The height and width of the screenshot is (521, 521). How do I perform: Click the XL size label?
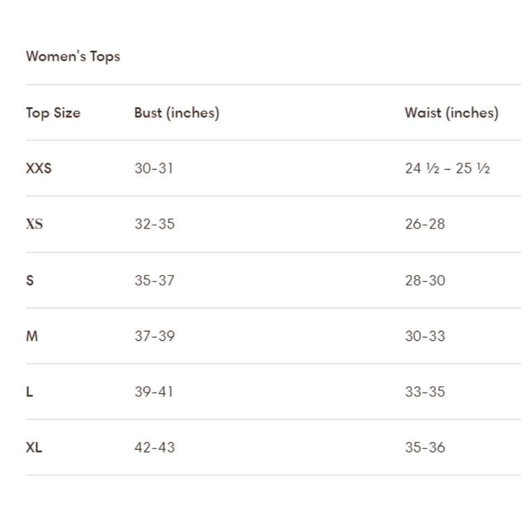(34, 448)
